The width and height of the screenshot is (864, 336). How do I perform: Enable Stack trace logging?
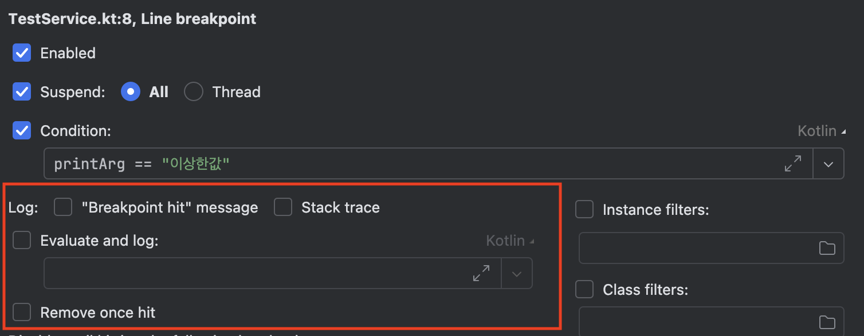tap(283, 207)
